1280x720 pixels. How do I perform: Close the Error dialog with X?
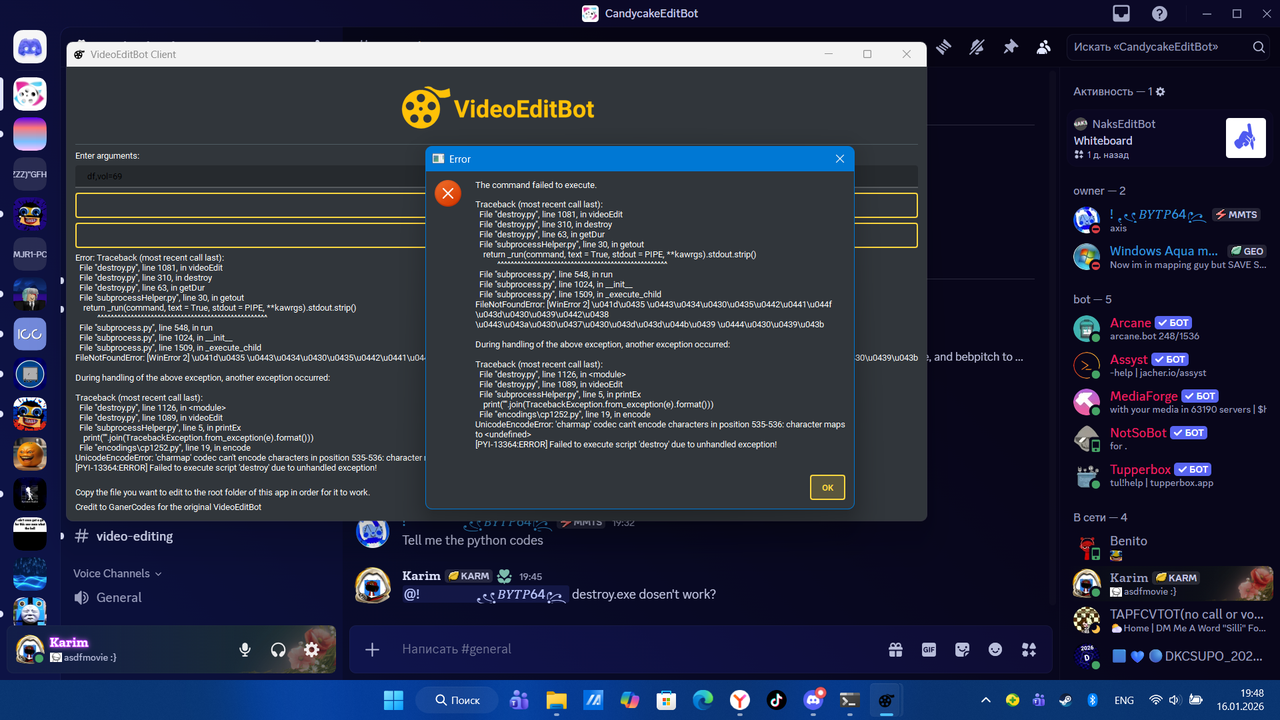[840, 159]
